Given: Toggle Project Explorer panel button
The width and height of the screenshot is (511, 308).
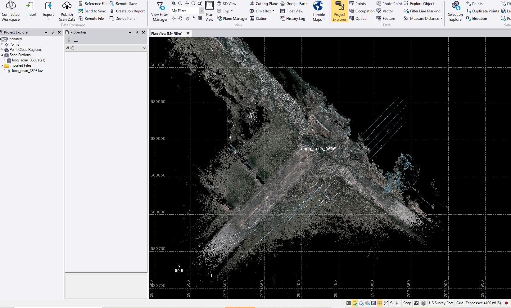Looking at the screenshot, I should pyautogui.click(x=339, y=12).
